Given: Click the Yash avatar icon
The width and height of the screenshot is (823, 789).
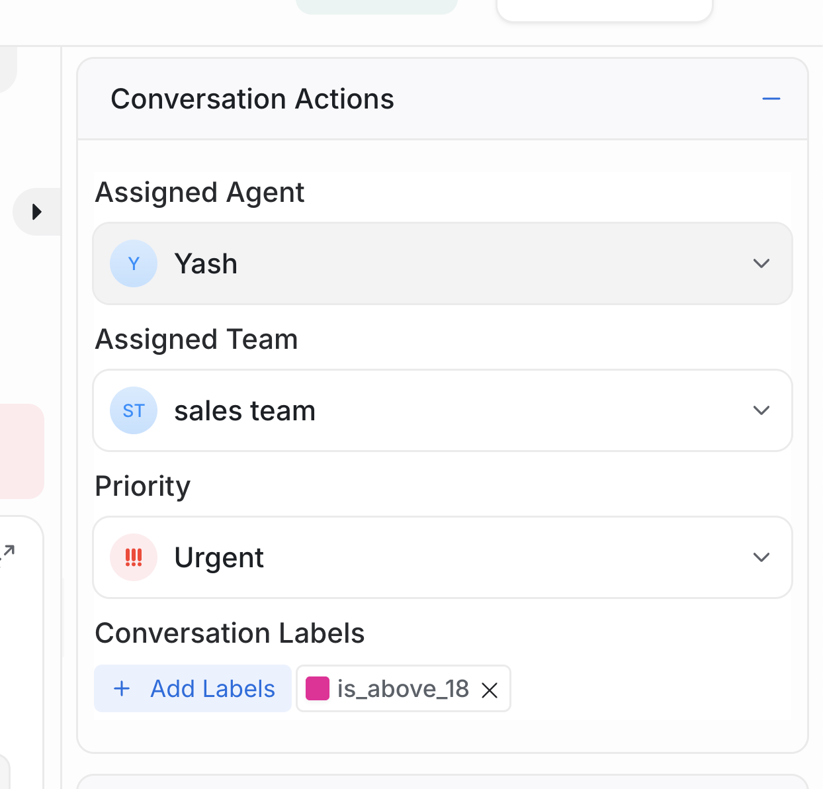Looking at the screenshot, I should (x=134, y=263).
